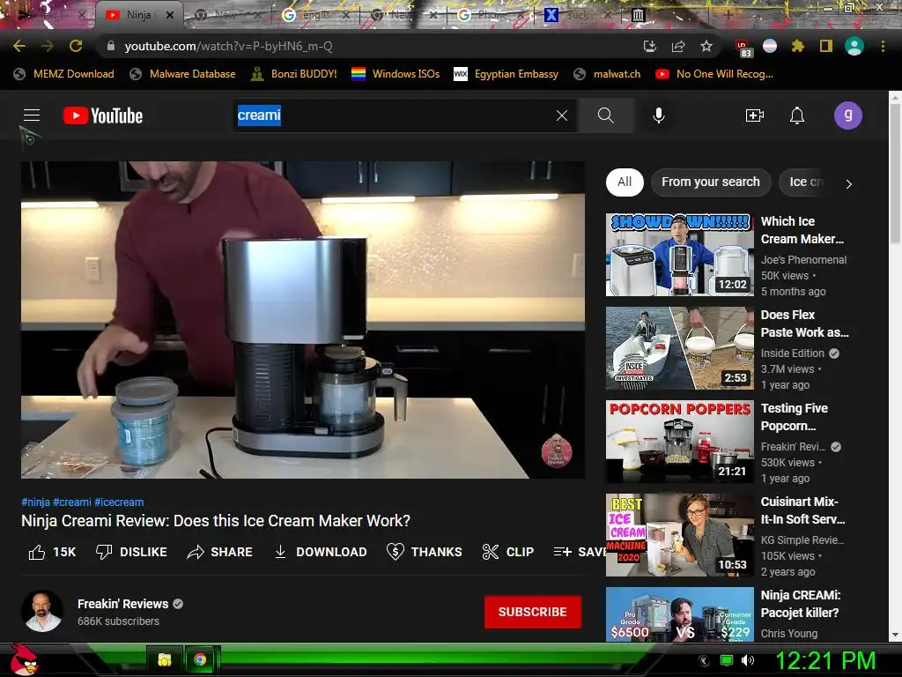
Task: Open the purple 'g' account avatar
Action: tap(848, 115)
